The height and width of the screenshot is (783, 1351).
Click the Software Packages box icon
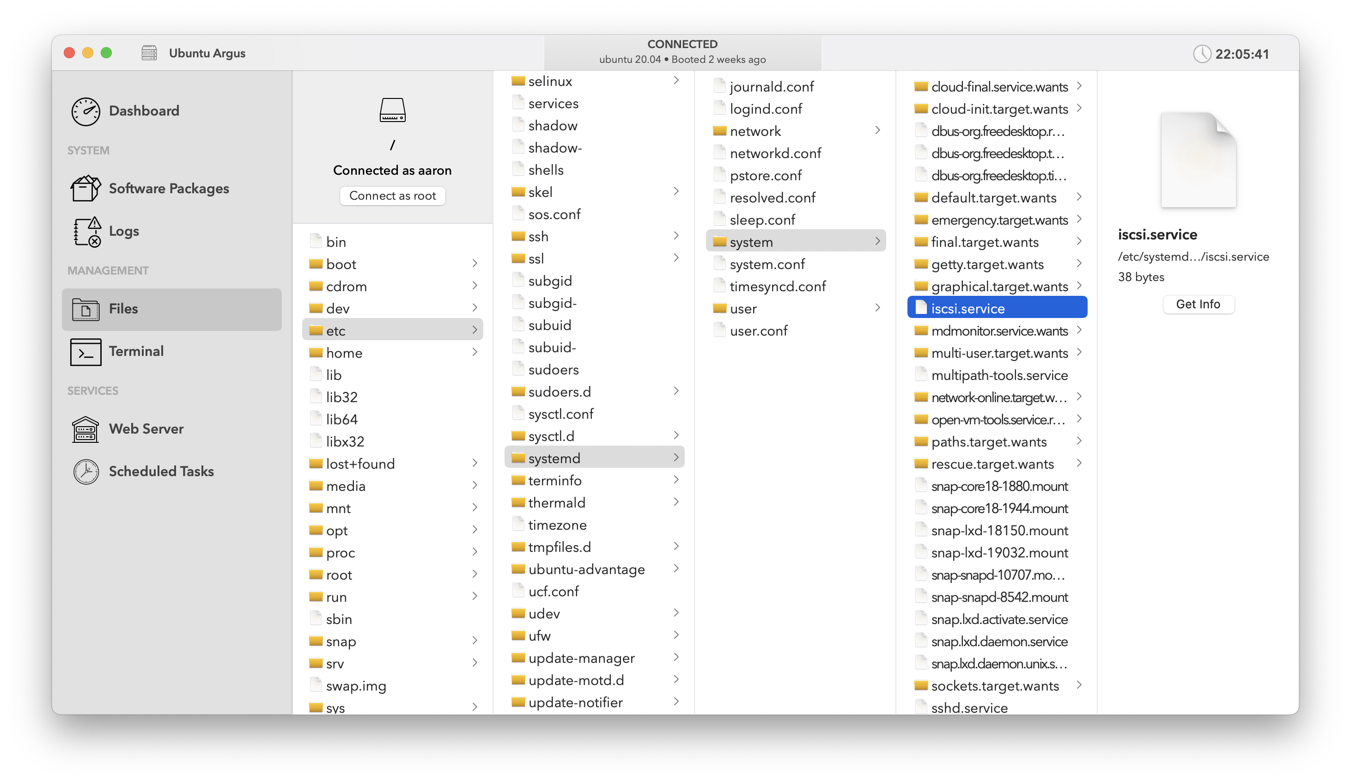(x=85, y=188)
